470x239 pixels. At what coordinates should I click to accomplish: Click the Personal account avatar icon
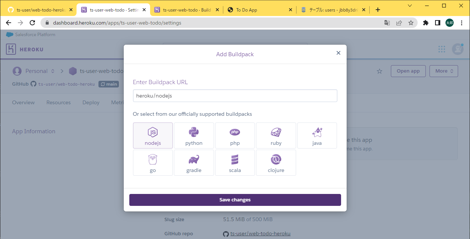pos(17,71)
